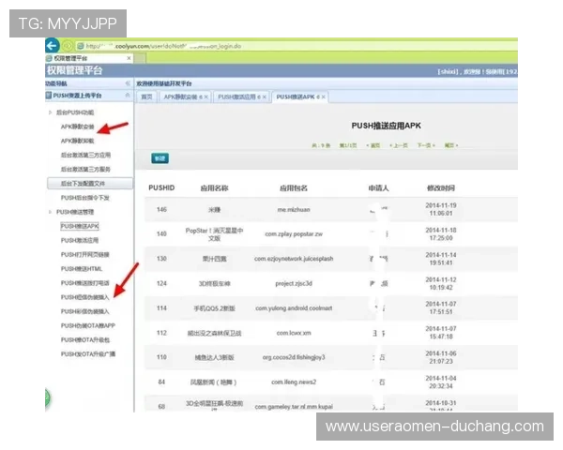Click the browser forward arrow button

[68, 46]
